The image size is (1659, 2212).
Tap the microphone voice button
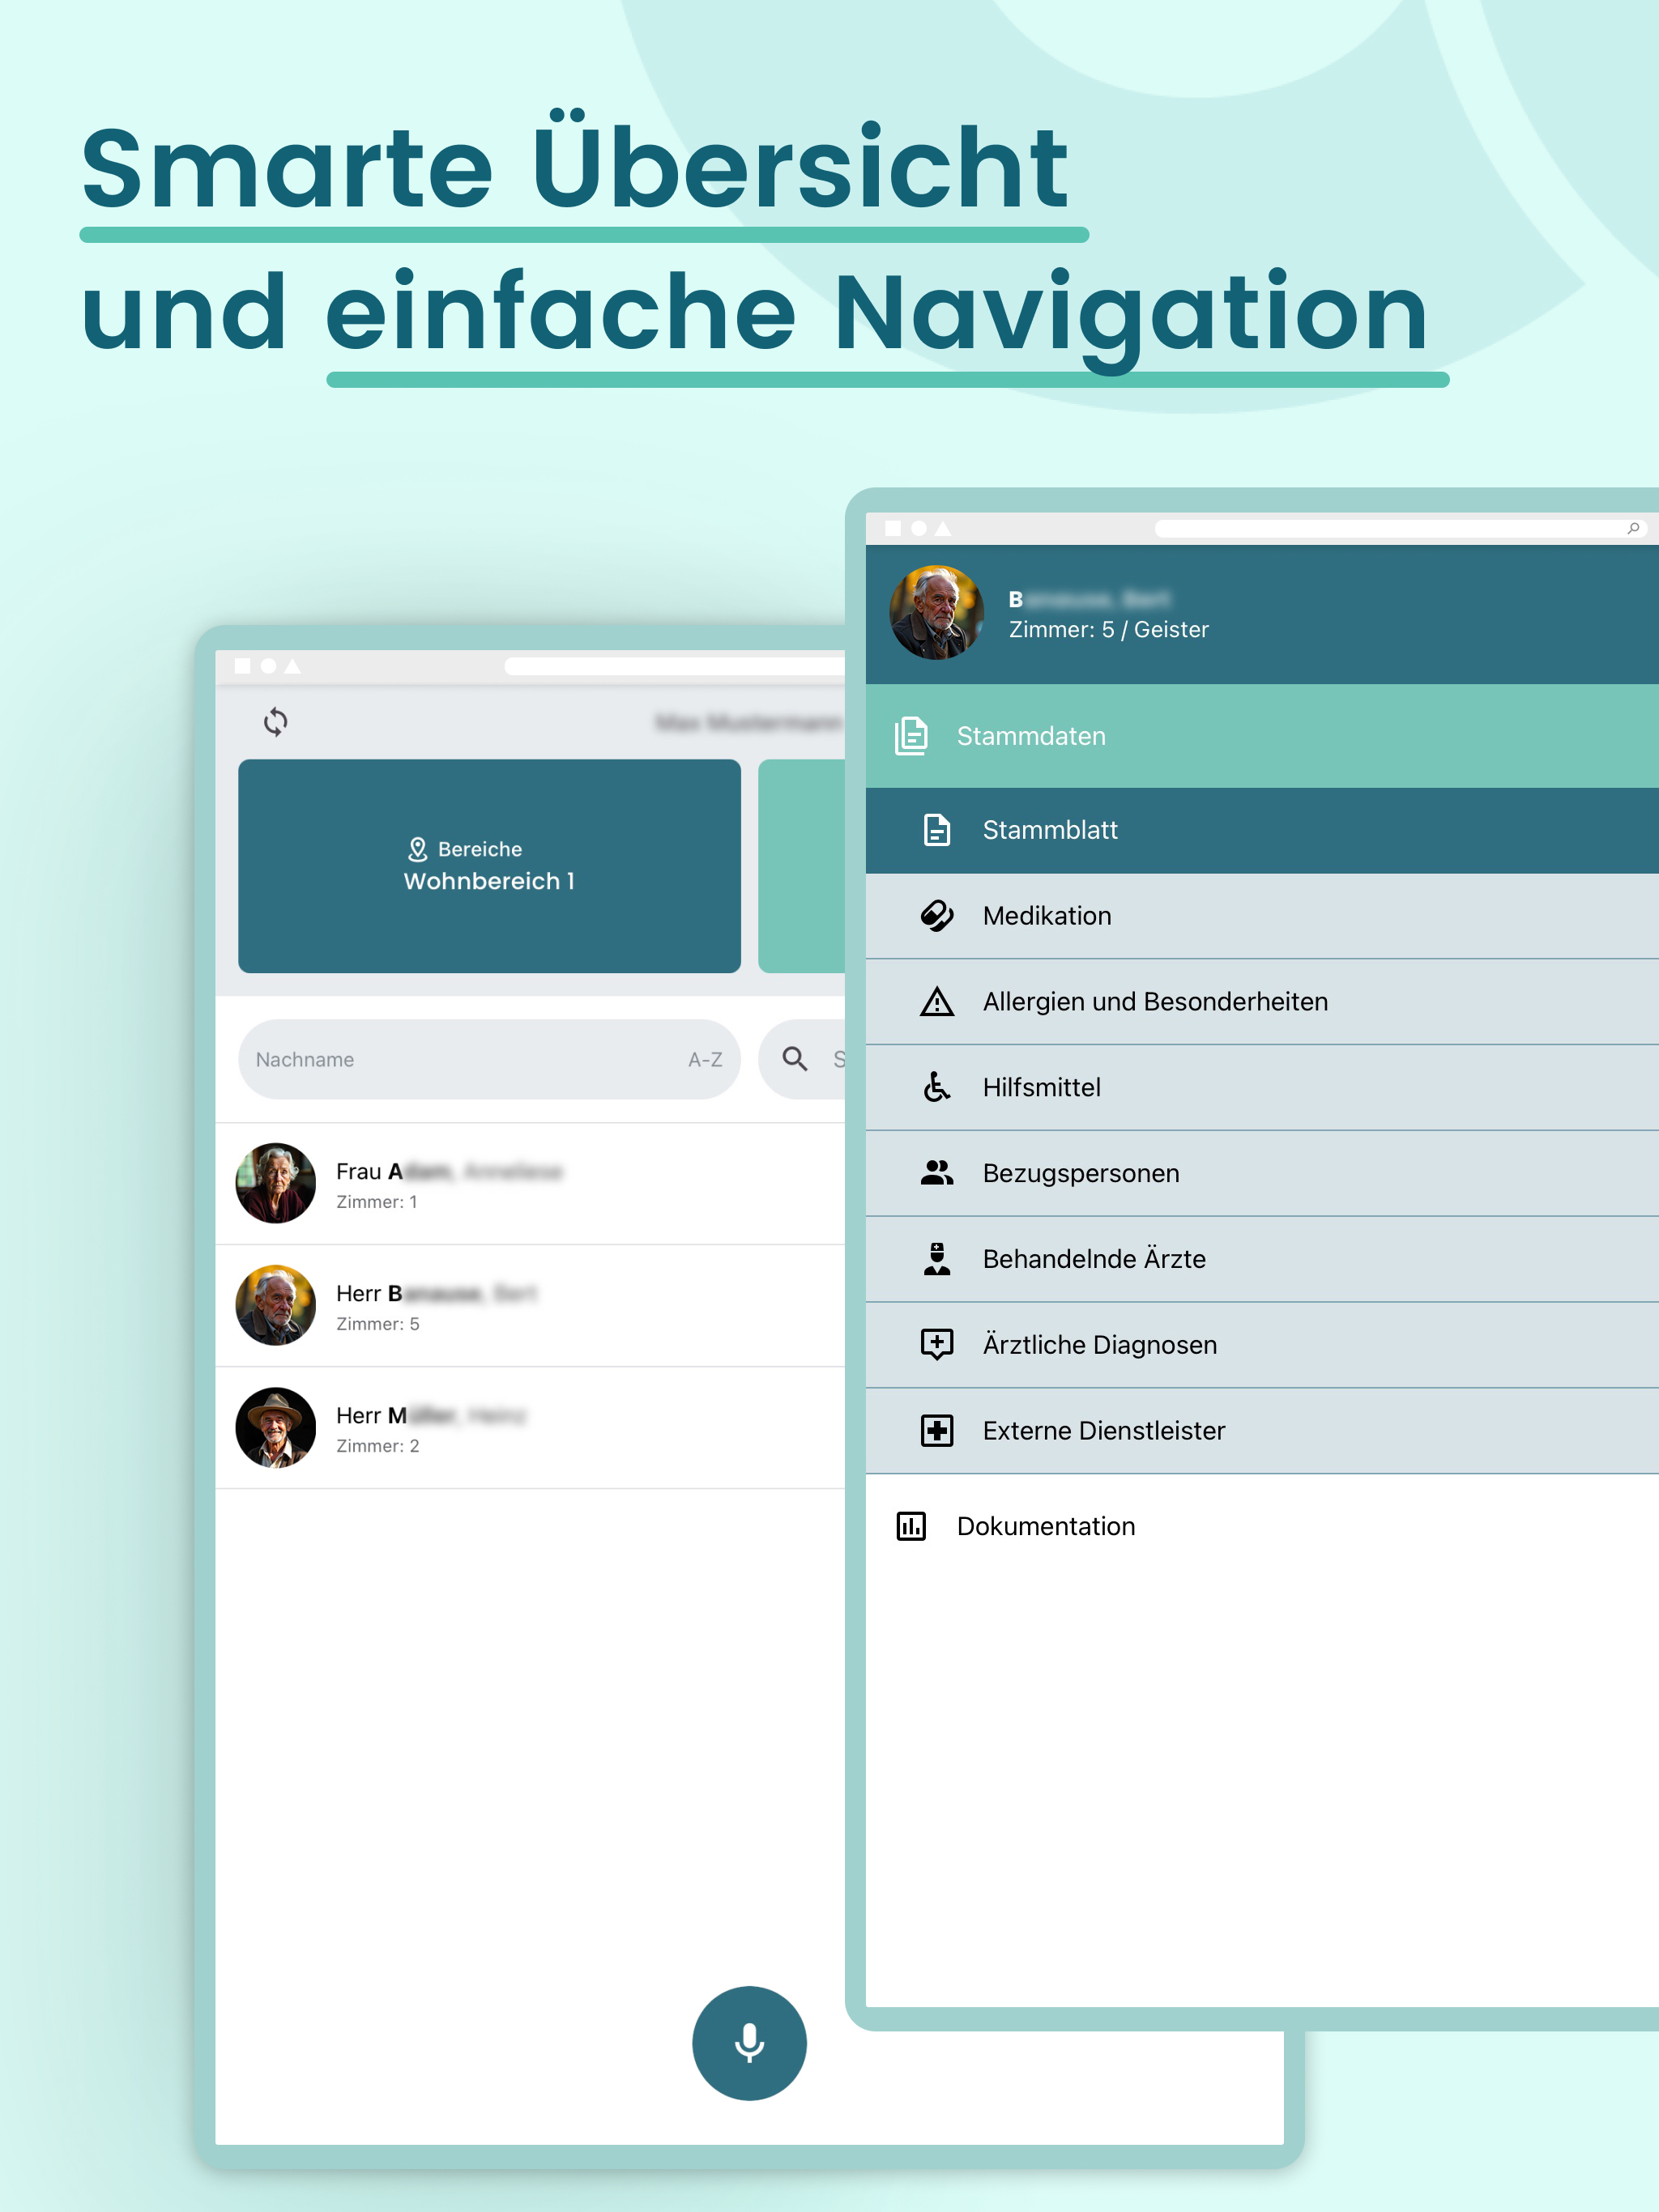(749, 2043)
